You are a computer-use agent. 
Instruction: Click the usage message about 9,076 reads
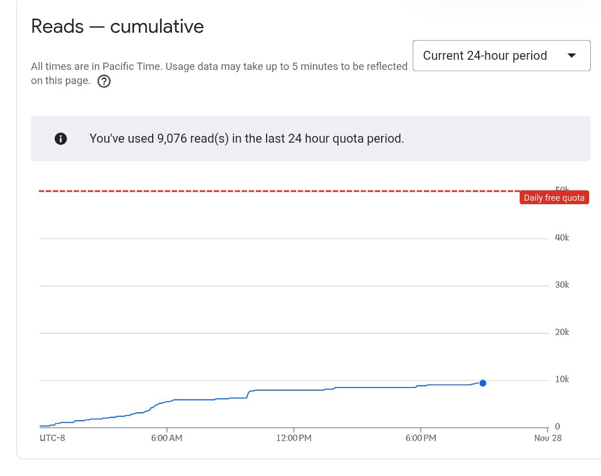point(246,138)
